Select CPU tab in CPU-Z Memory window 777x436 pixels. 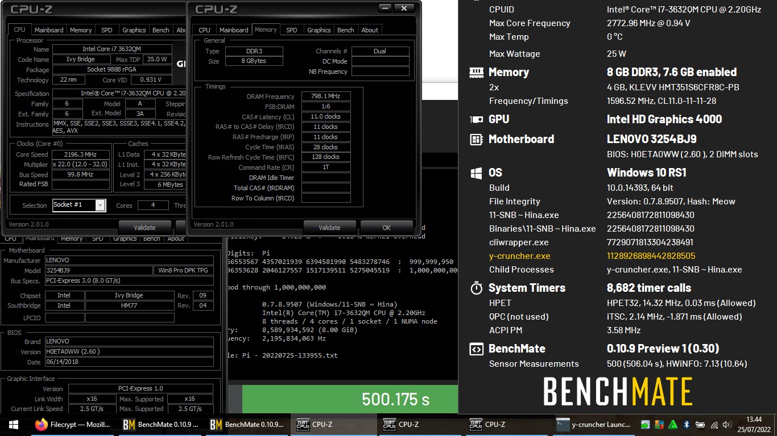tap(205, 30)
